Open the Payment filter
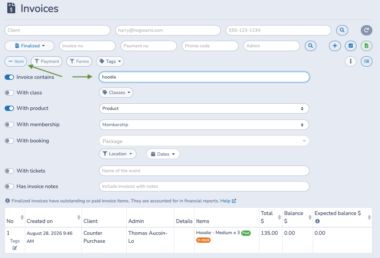 [x=46, y=61]
